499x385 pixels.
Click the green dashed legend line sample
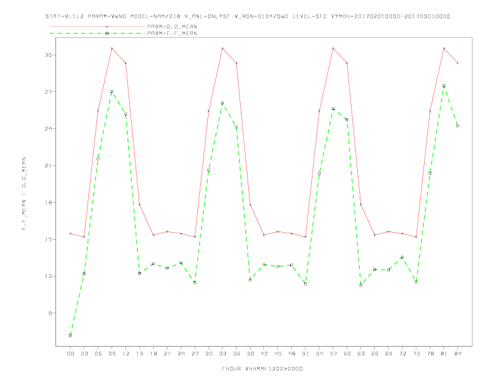[98, 33]
